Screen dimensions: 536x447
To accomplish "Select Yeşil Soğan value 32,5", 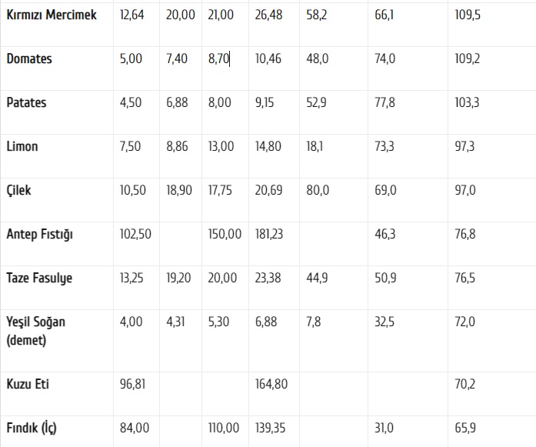I will 385,322.
